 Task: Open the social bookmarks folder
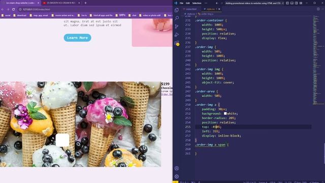pyautogui.click(x=6, y=15)
